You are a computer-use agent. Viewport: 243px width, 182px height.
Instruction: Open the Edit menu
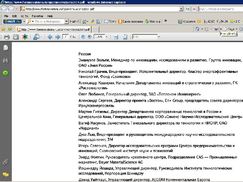coord(15,16)
